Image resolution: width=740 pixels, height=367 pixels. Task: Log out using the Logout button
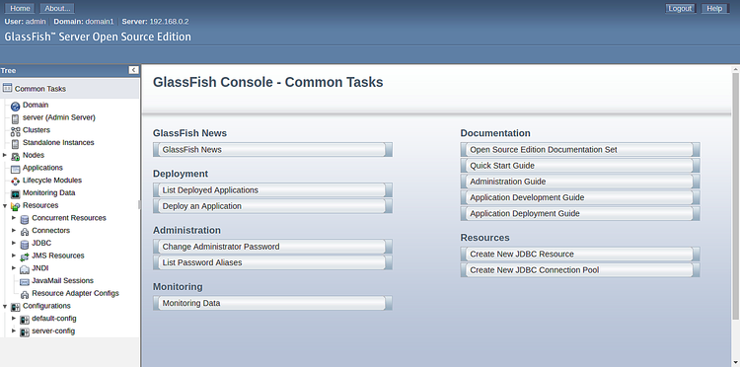pyautogui.click(x=680, y=9)
